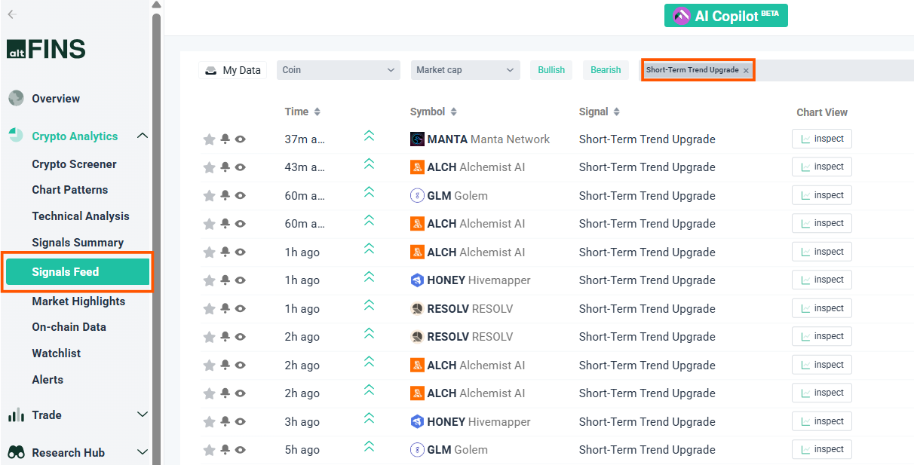The image size is (914, 465).
Task: Toggle the eye watch icon for MANTA row
Action: coord(241,139)
